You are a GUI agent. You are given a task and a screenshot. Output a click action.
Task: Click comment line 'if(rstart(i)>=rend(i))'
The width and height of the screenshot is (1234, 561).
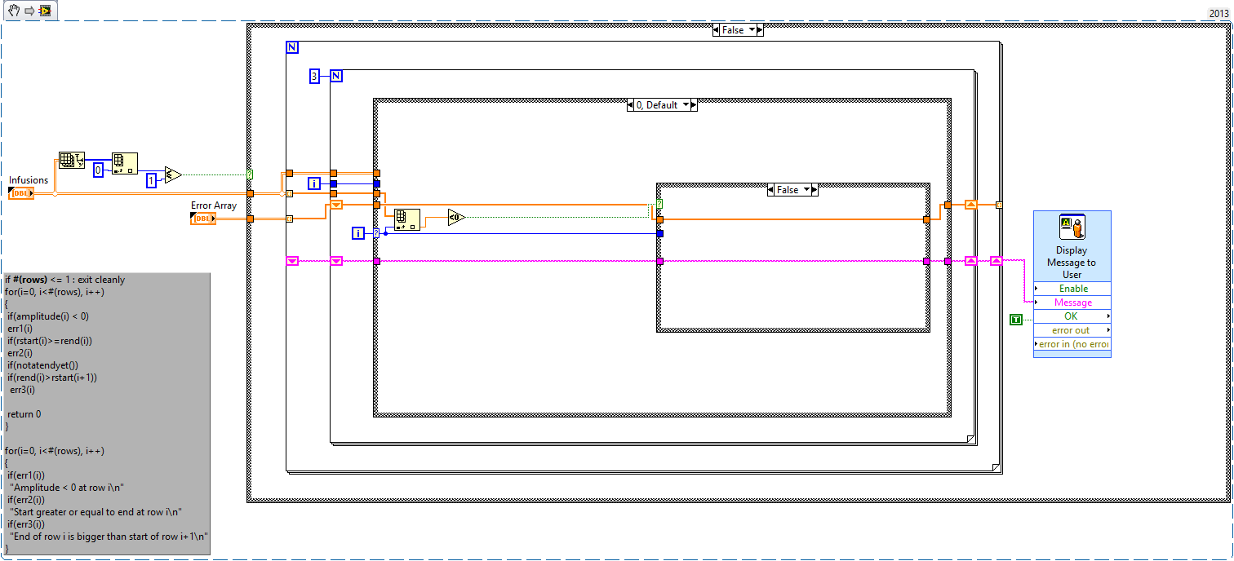tap(50, 341)
